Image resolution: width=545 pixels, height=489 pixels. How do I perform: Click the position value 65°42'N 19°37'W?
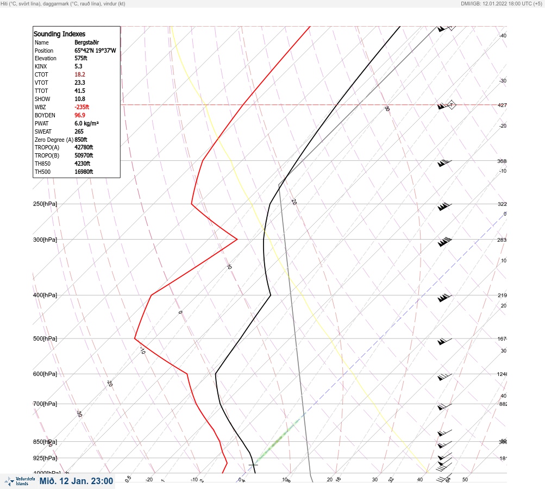[x=95, y=51]
